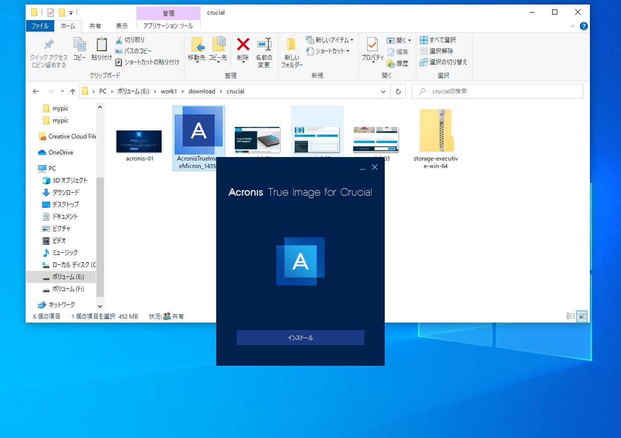
Task: Open ミュージック in navigation pane
Action: point(60,253)
